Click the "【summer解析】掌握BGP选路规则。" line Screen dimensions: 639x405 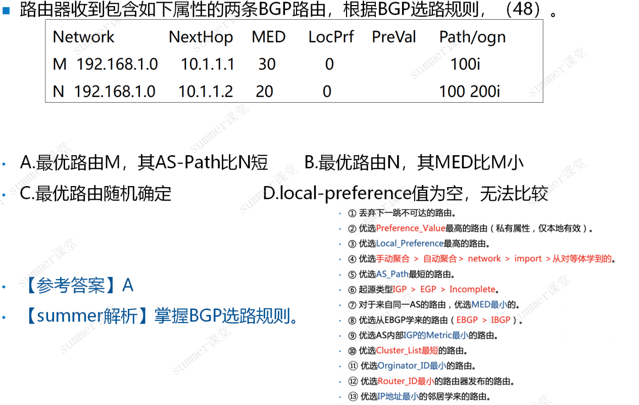161,317
